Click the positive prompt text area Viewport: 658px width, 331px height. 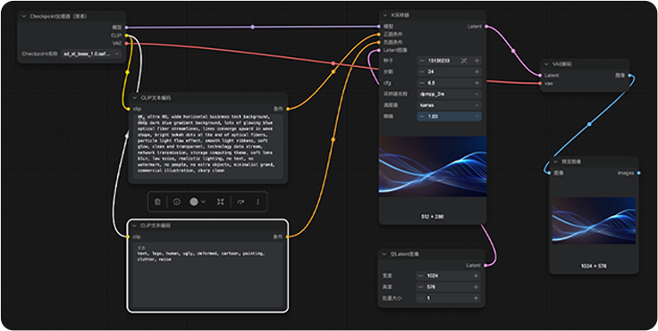click(208, 145)
